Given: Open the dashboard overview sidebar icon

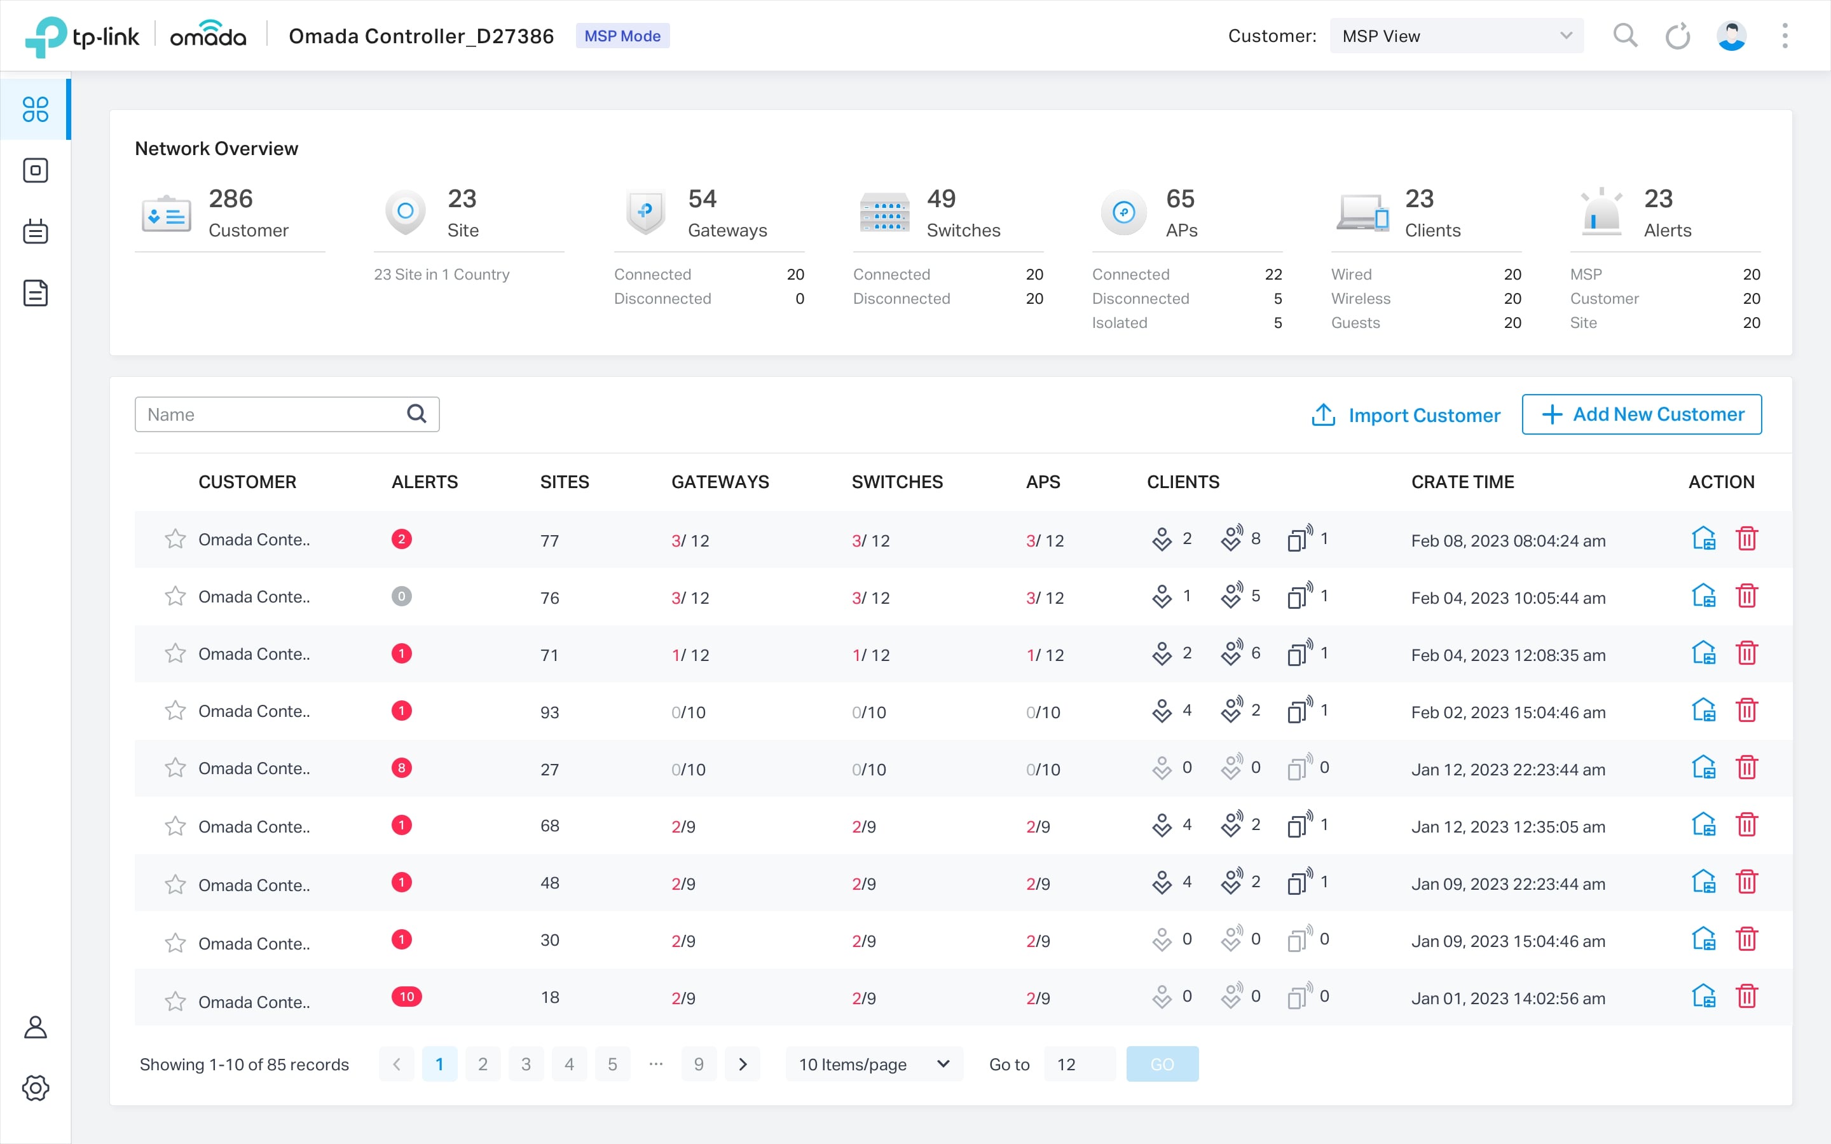Looking at the screenshot, I should 36,110.
